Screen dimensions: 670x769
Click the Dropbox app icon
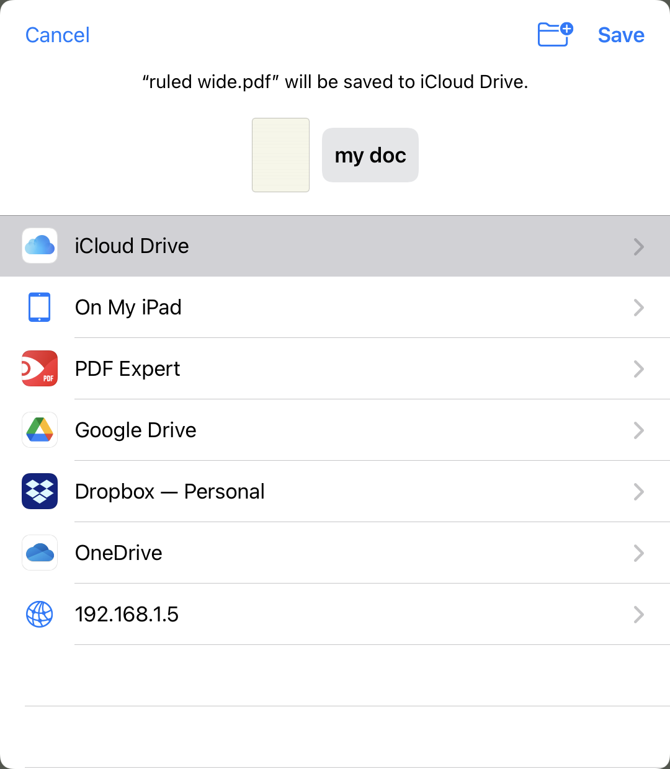click(x=40, y=492)
